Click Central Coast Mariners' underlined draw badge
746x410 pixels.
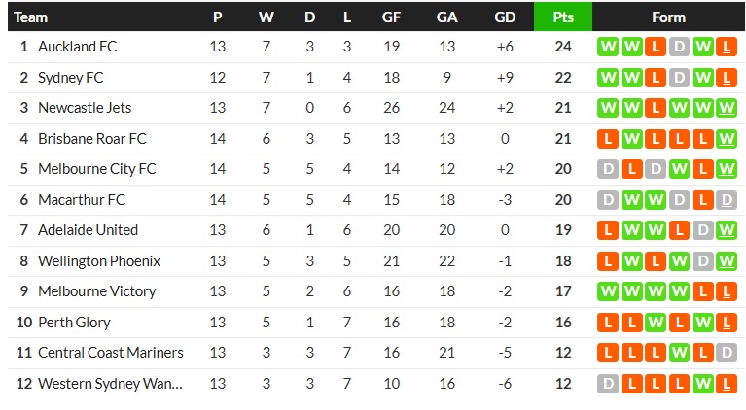tap(727, 353)
